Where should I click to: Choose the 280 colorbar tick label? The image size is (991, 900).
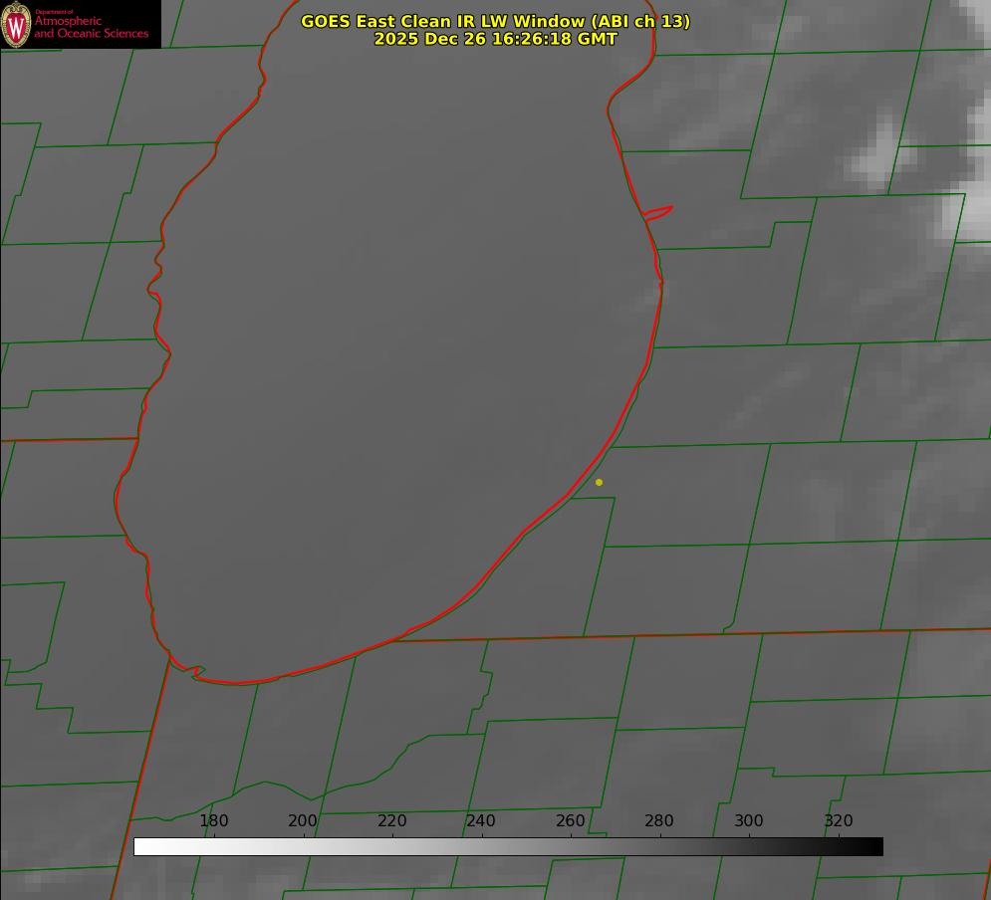click(659, 820)
